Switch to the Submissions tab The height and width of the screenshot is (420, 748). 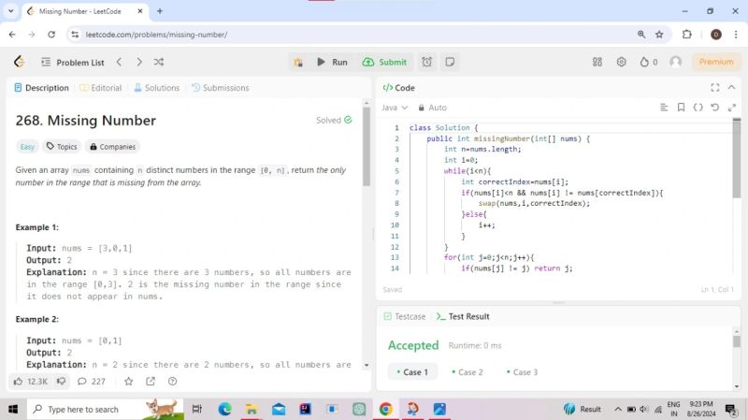pos(220,88)
